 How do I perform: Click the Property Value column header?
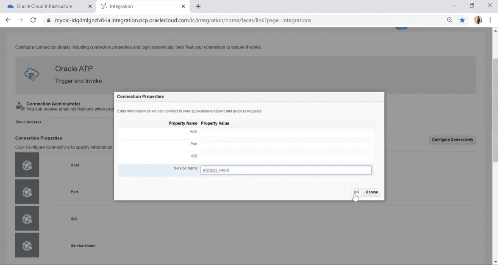point(215,123)
